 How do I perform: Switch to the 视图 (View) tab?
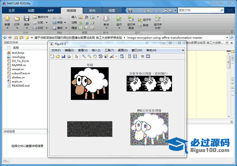click(x=112, y=10)
